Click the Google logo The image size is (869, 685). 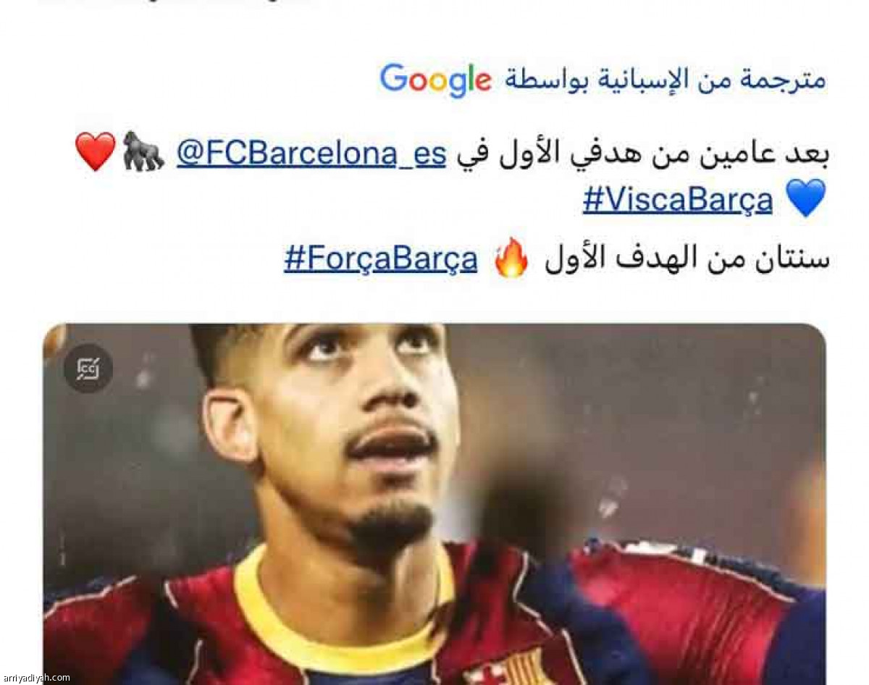[436, 80]
